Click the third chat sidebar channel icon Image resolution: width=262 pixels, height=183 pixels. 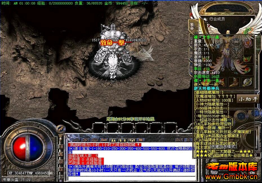coord(61,162)
